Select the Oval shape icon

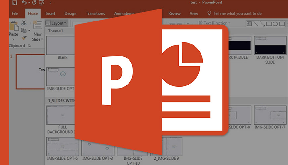click(x=275, y=24)
